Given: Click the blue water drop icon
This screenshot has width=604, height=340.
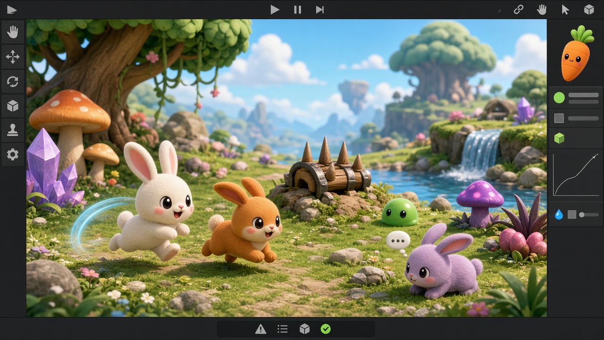Looking at the screenshot, I should click(x=559, y=214).
